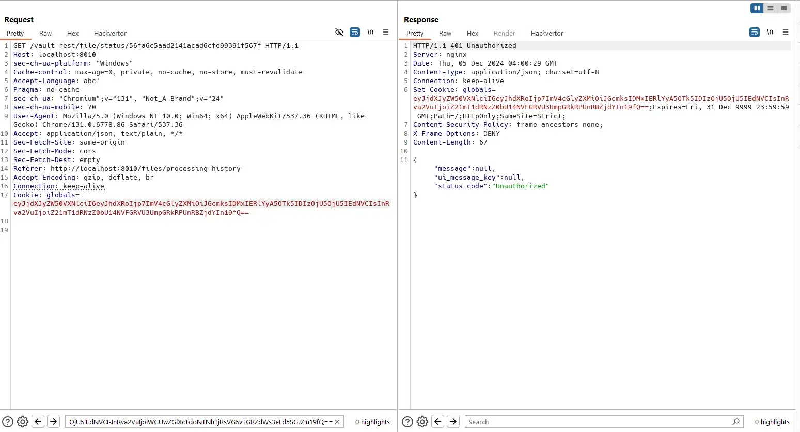Select combined tabbed layout icon
The image size is (800, 432).
(x=784, y=8)
